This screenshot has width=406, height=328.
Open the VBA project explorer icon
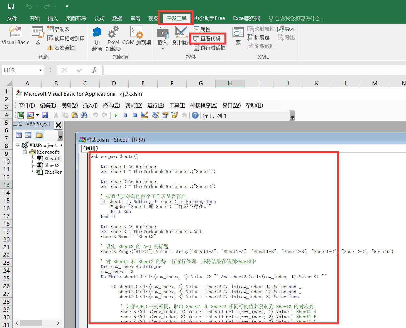pos(156,115)
